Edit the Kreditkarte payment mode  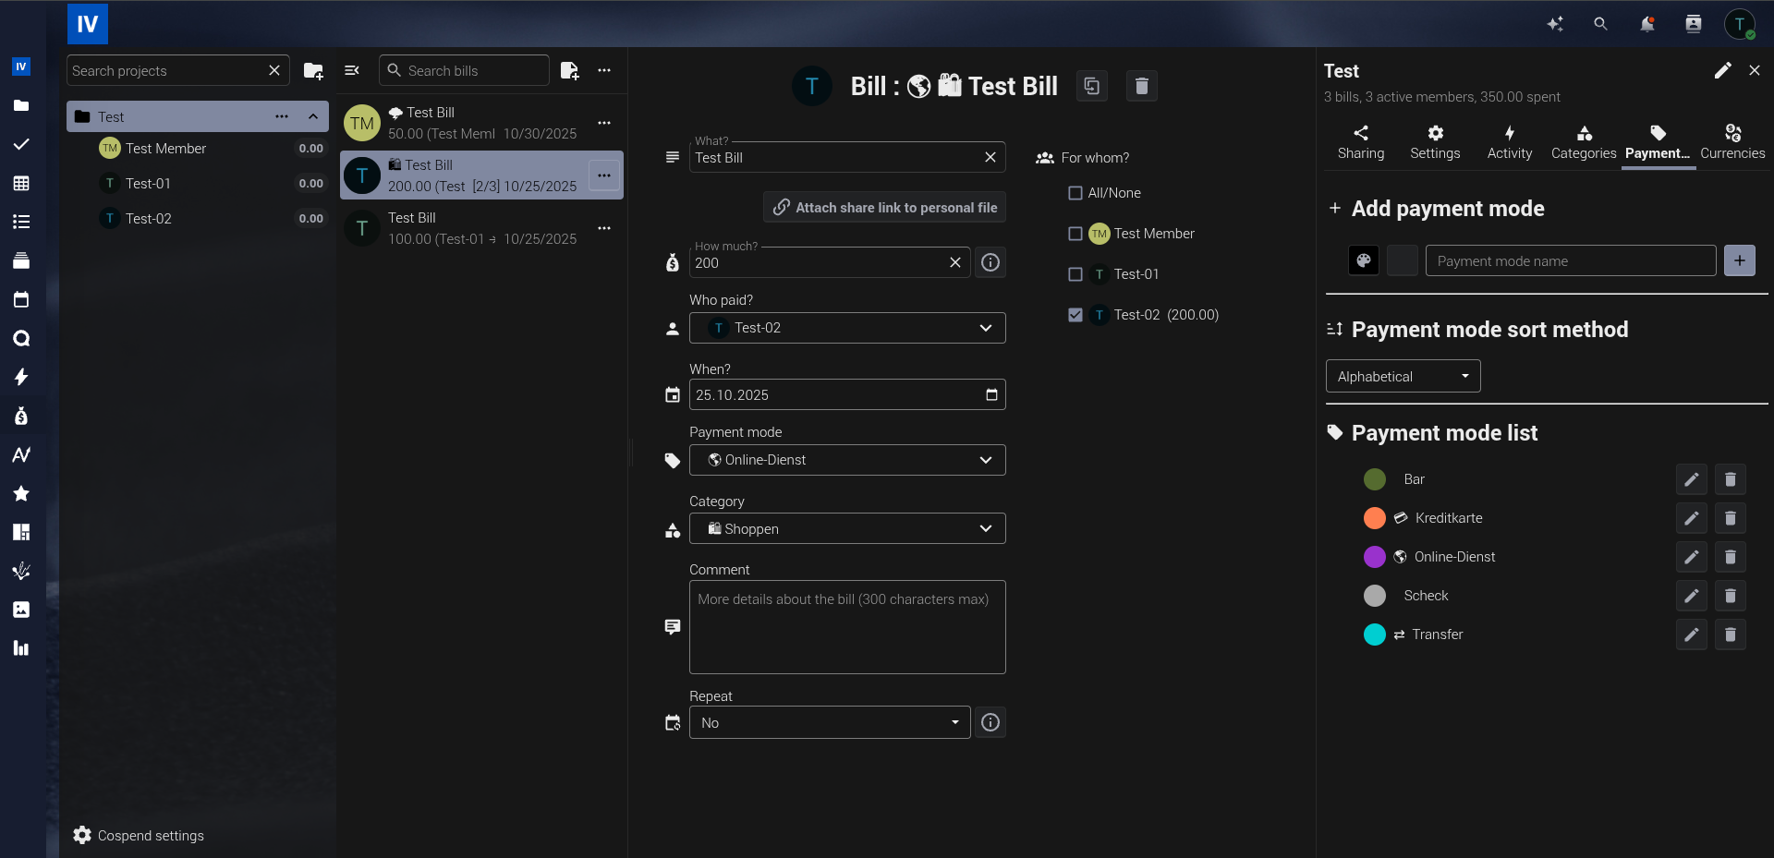point(1691,518)
